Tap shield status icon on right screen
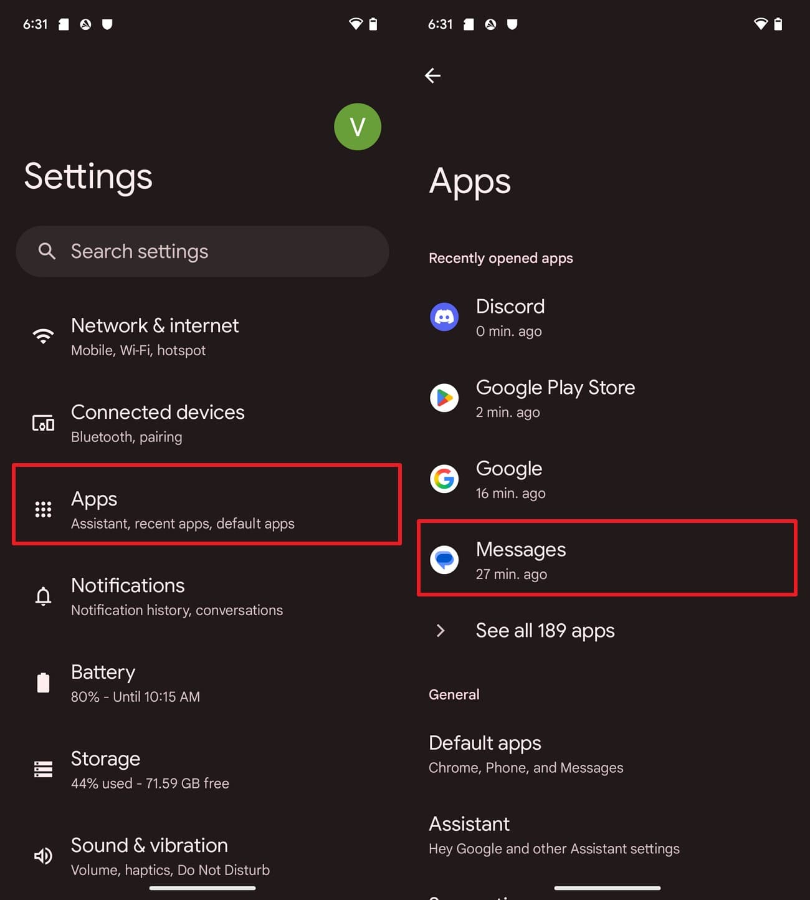Screen dimensions: 810x900 [x=512, y=24]
